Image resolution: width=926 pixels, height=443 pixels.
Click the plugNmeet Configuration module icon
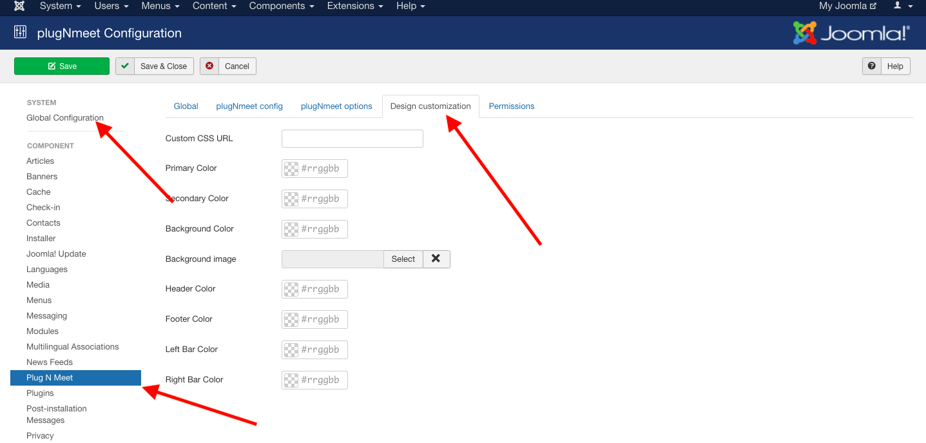19,32
